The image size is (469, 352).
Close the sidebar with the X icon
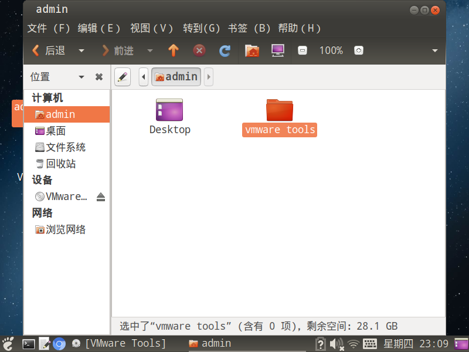[x=99, y=77]
